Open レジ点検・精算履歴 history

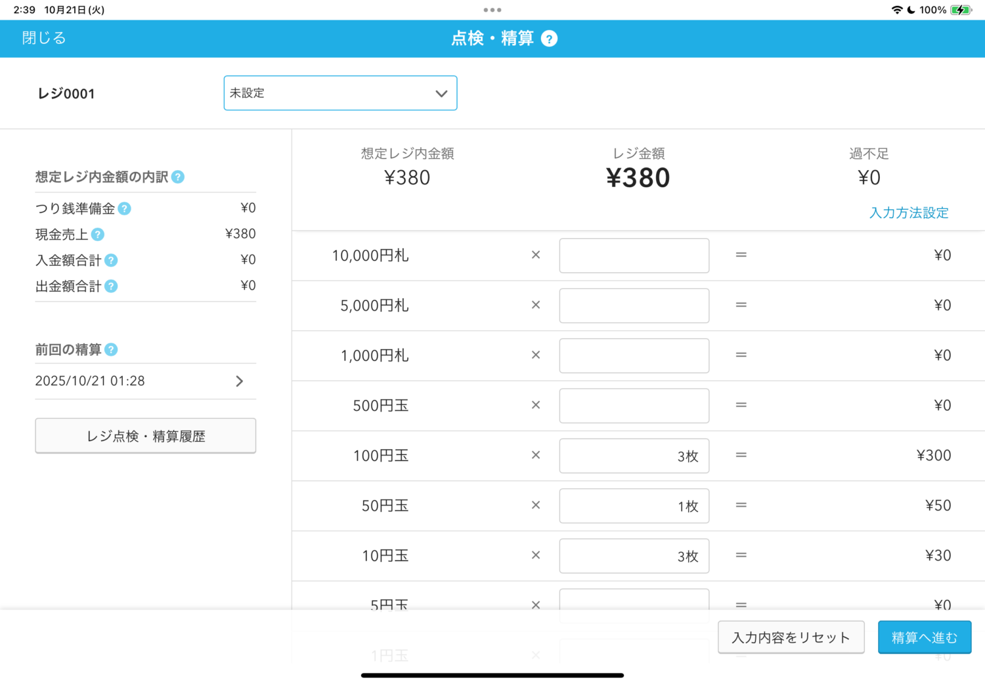point(145,436)
